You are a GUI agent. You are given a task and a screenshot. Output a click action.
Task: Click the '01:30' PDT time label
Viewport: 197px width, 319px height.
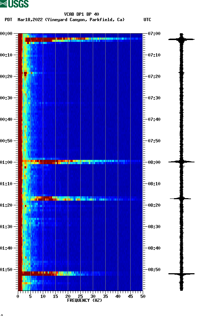[x=6, y=227]
